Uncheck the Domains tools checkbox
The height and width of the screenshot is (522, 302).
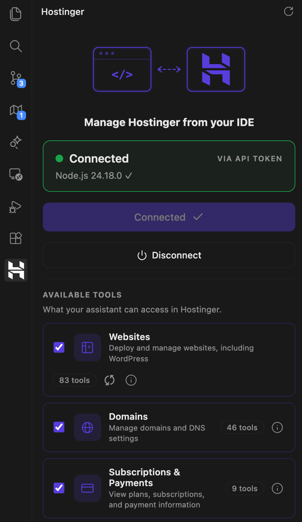[x=59, y=427]
